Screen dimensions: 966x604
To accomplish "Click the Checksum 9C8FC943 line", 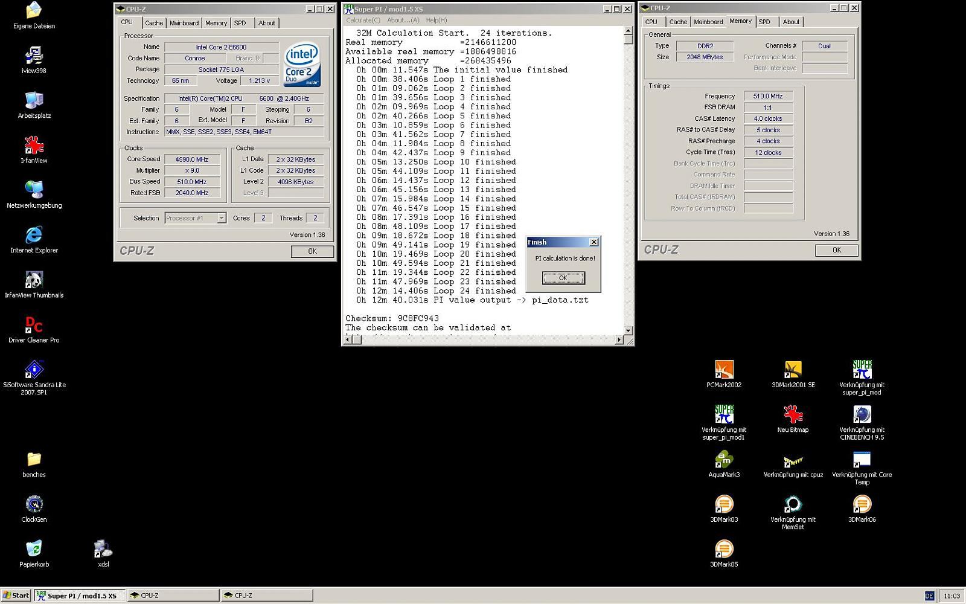I will click(x=392, y=318).
